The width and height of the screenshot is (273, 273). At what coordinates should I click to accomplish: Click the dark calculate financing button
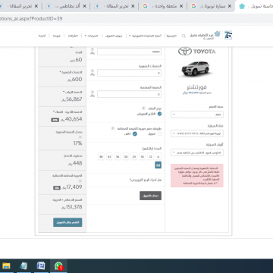coord(150,196)
